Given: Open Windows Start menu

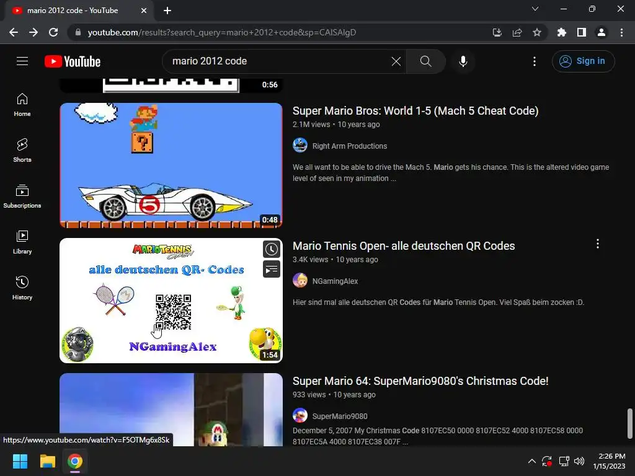Looking at the screenshot, I should (x=20, y=461).
